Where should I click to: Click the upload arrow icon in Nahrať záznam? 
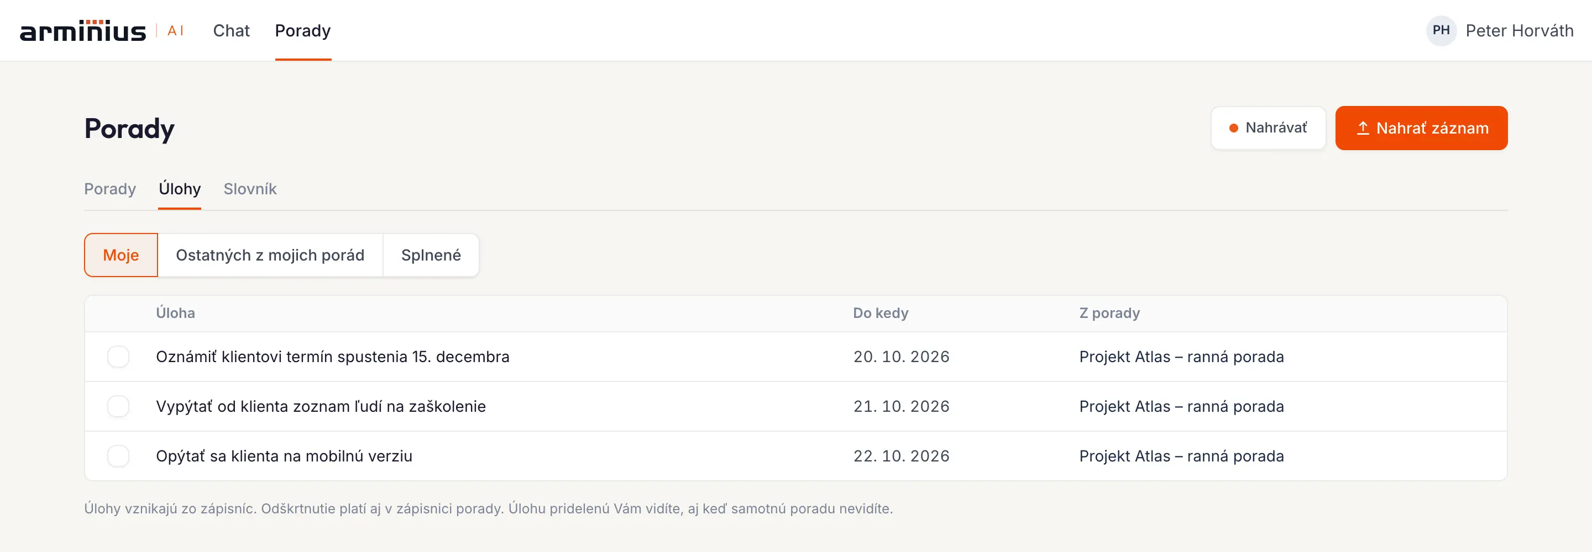[x=1362, y=128]
